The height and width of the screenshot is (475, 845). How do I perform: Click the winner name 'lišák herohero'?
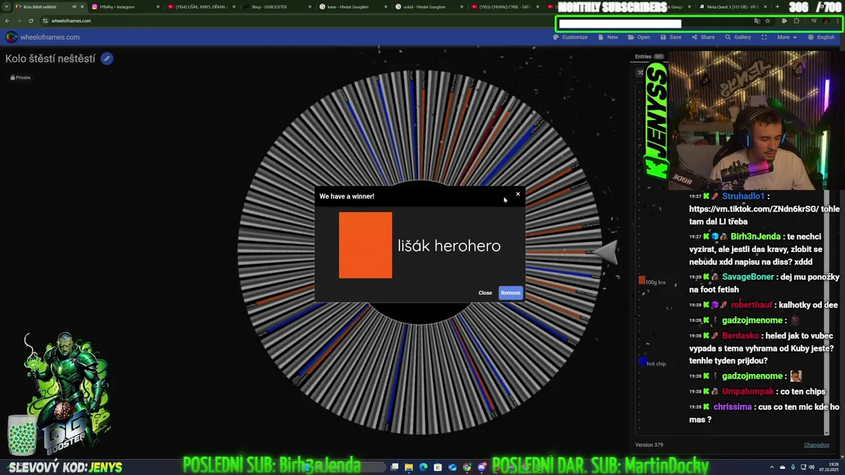449,245
